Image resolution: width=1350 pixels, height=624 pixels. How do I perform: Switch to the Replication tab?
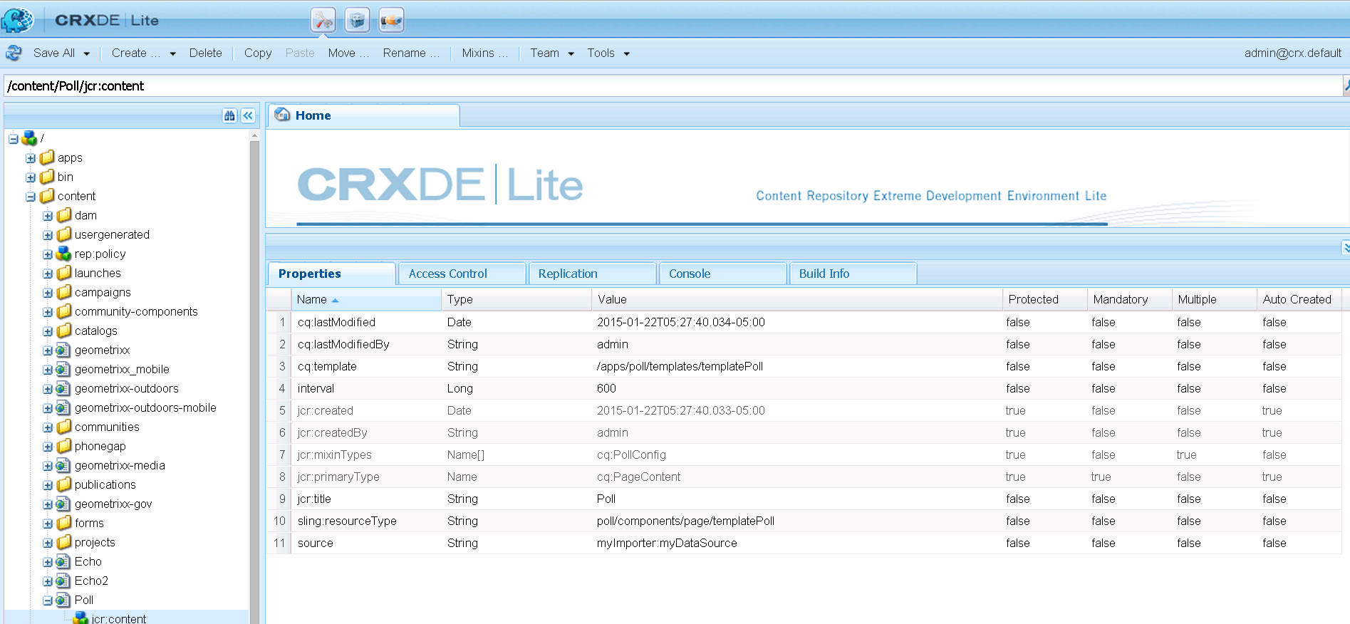[x=593, y=274]
